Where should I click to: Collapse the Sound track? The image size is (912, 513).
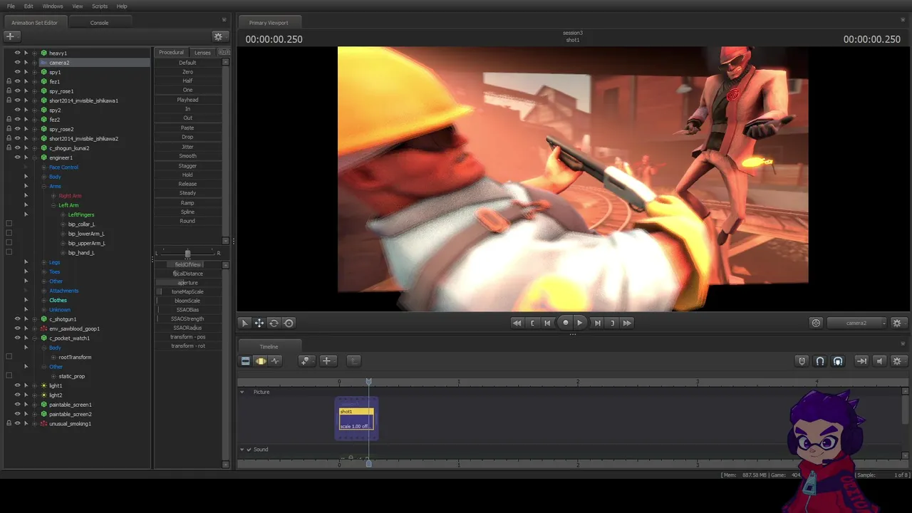242,450
